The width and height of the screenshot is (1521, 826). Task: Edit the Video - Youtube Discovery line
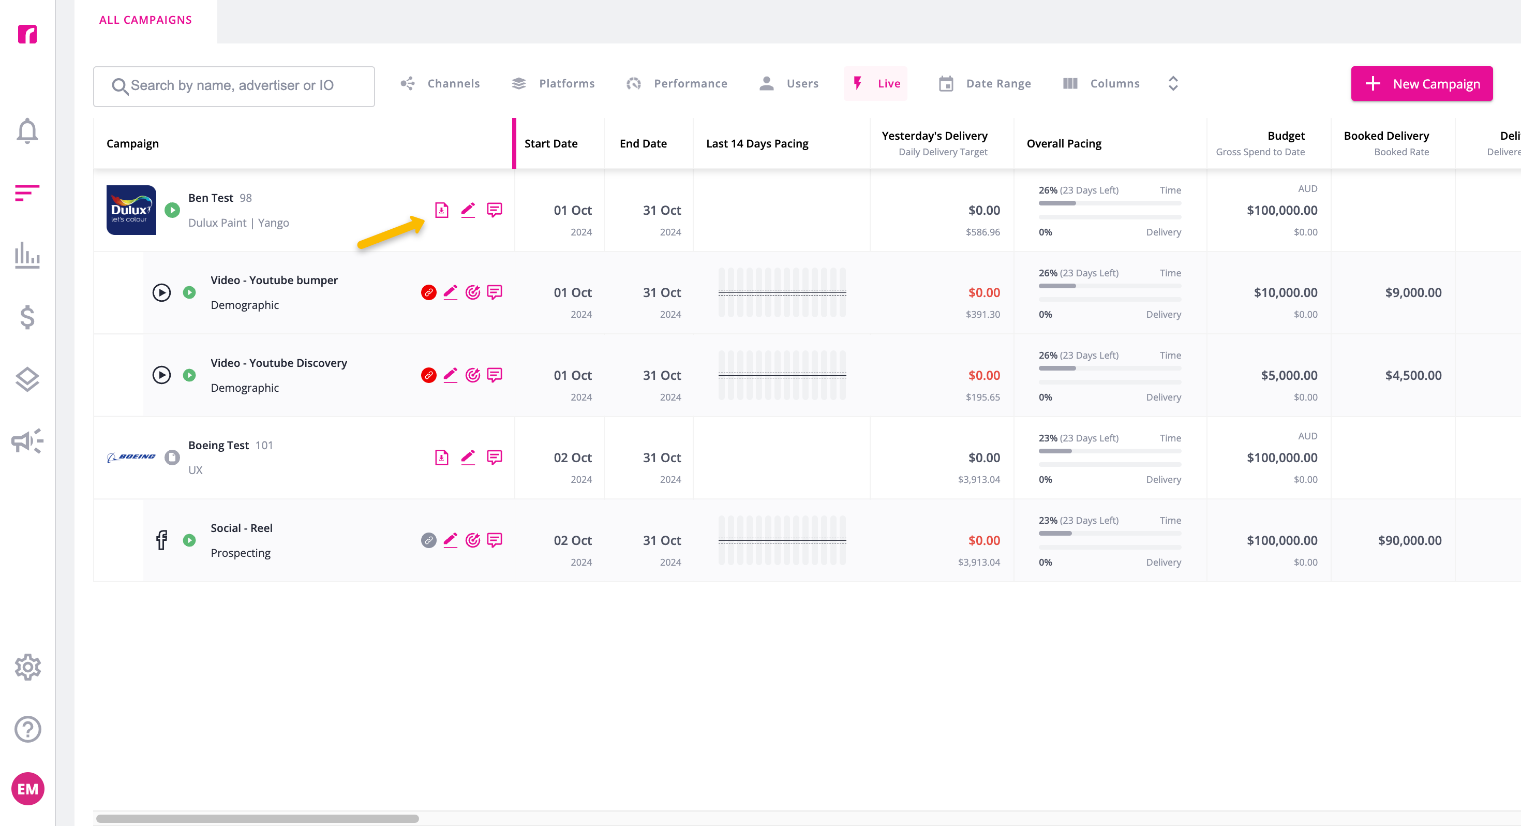point(451,375)
